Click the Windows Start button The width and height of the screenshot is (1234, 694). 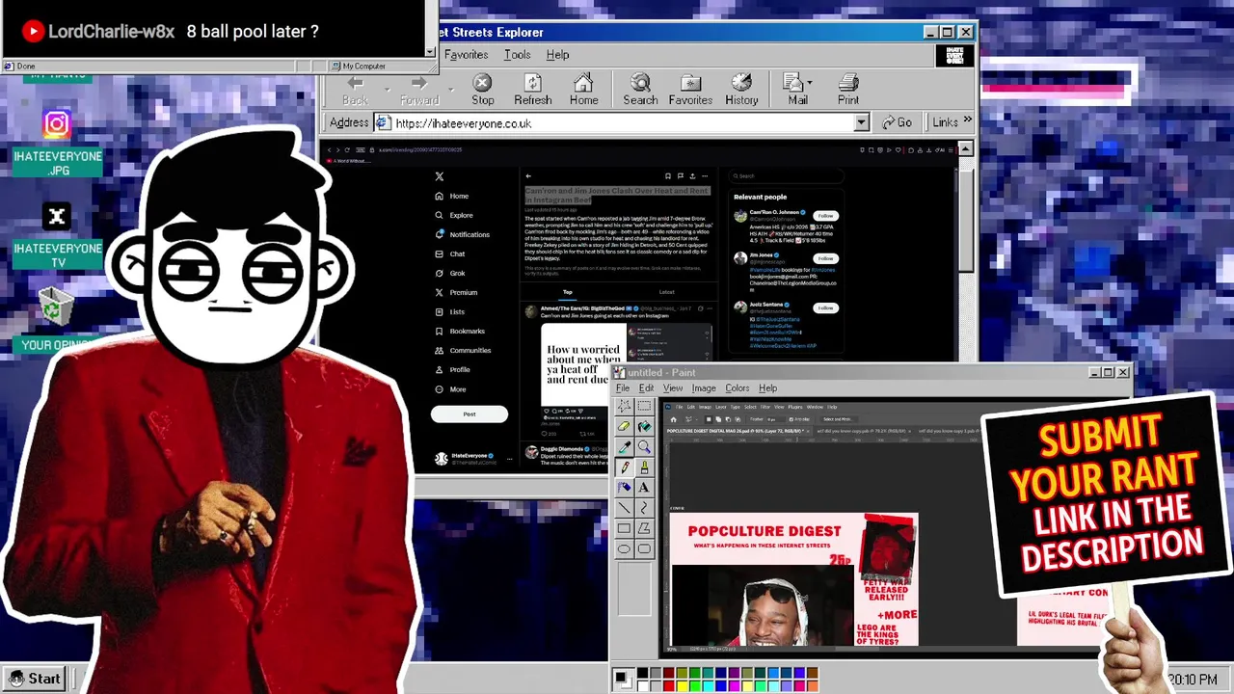[36, 679]
